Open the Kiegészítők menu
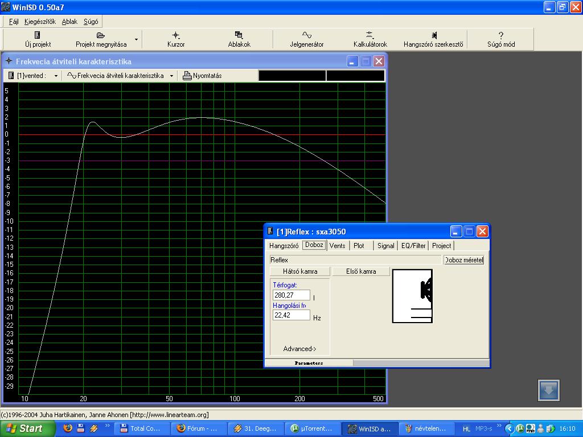Viewport: 583px width, 437px height. tap(40, 22)
